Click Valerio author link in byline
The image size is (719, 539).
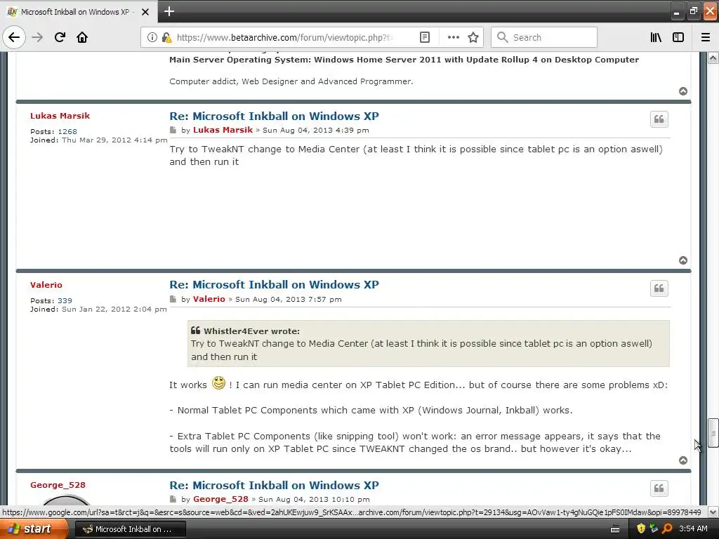tap(209, 299)
